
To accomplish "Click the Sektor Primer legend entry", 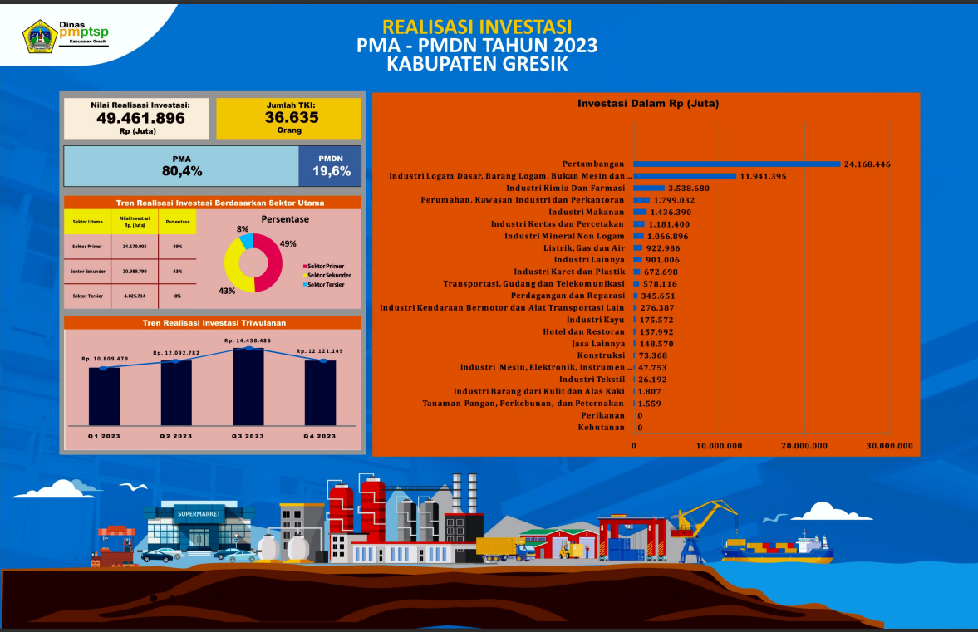I will pyautogui.click(x=327, y=266).
